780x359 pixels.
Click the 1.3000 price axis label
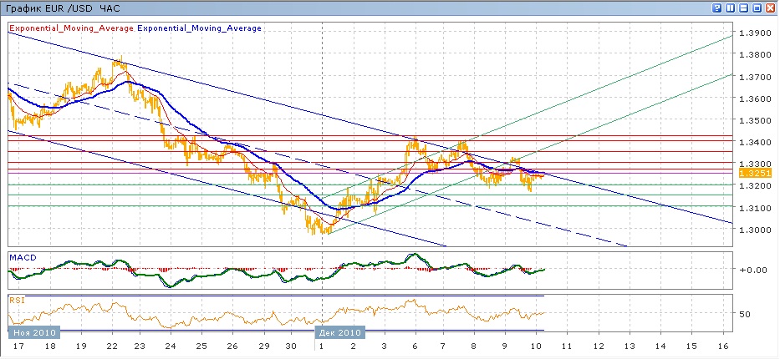(x=755, y=230)
